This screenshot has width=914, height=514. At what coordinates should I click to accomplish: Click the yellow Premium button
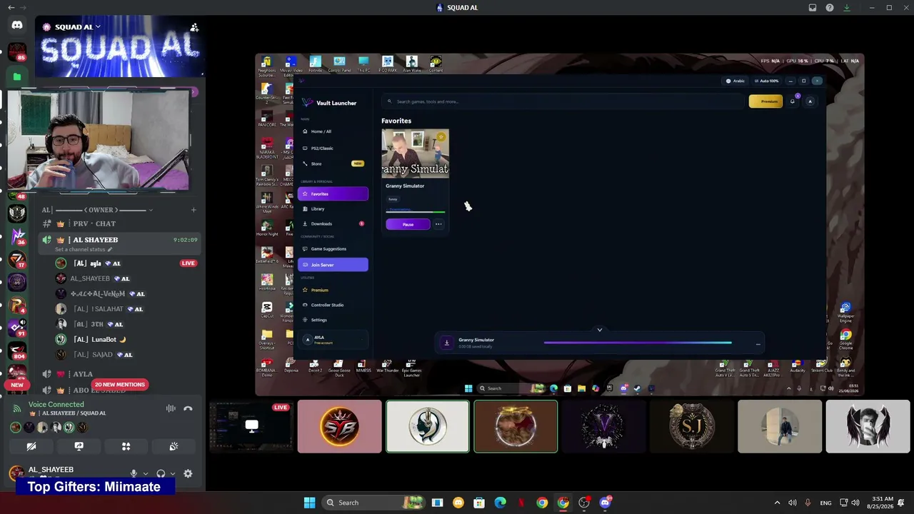point(765,101)
